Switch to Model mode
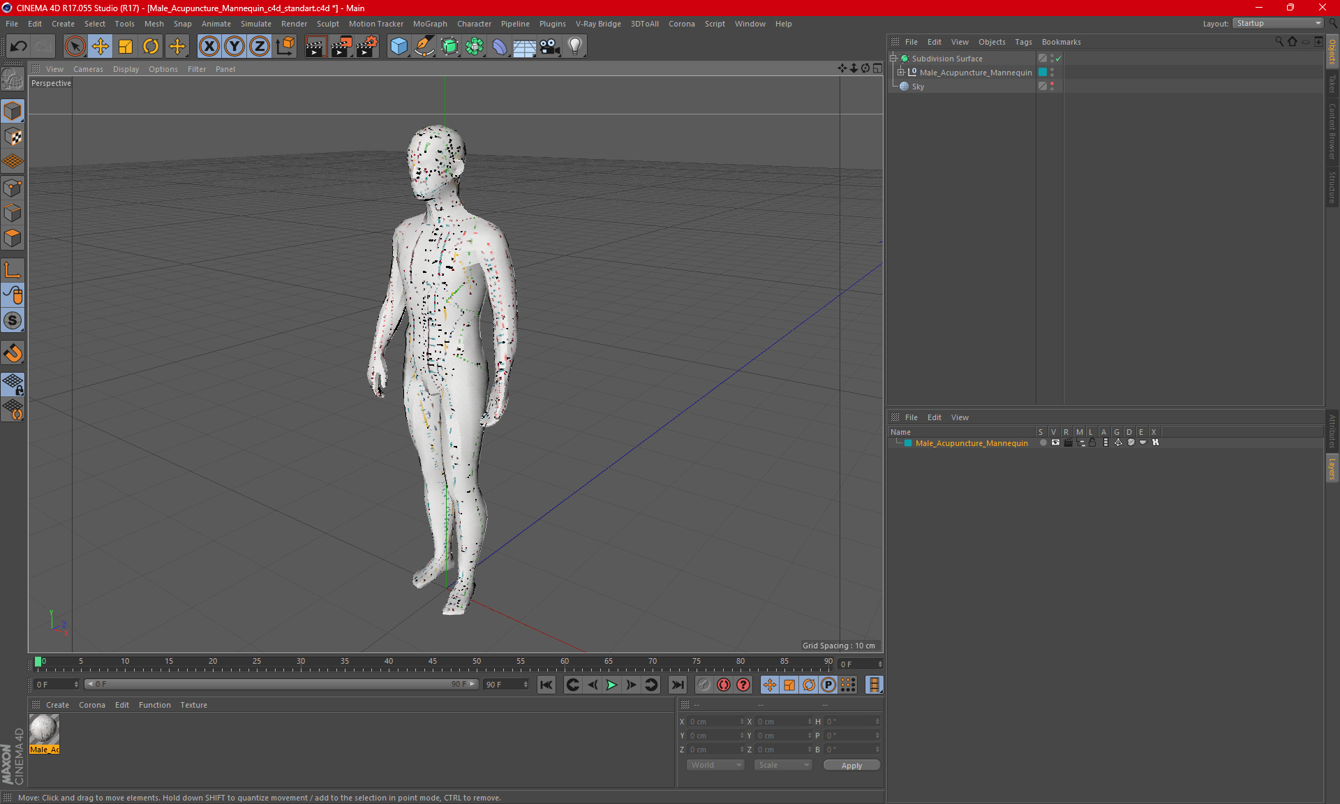This screenshot has height=804, width=1340. pos(13,111)
